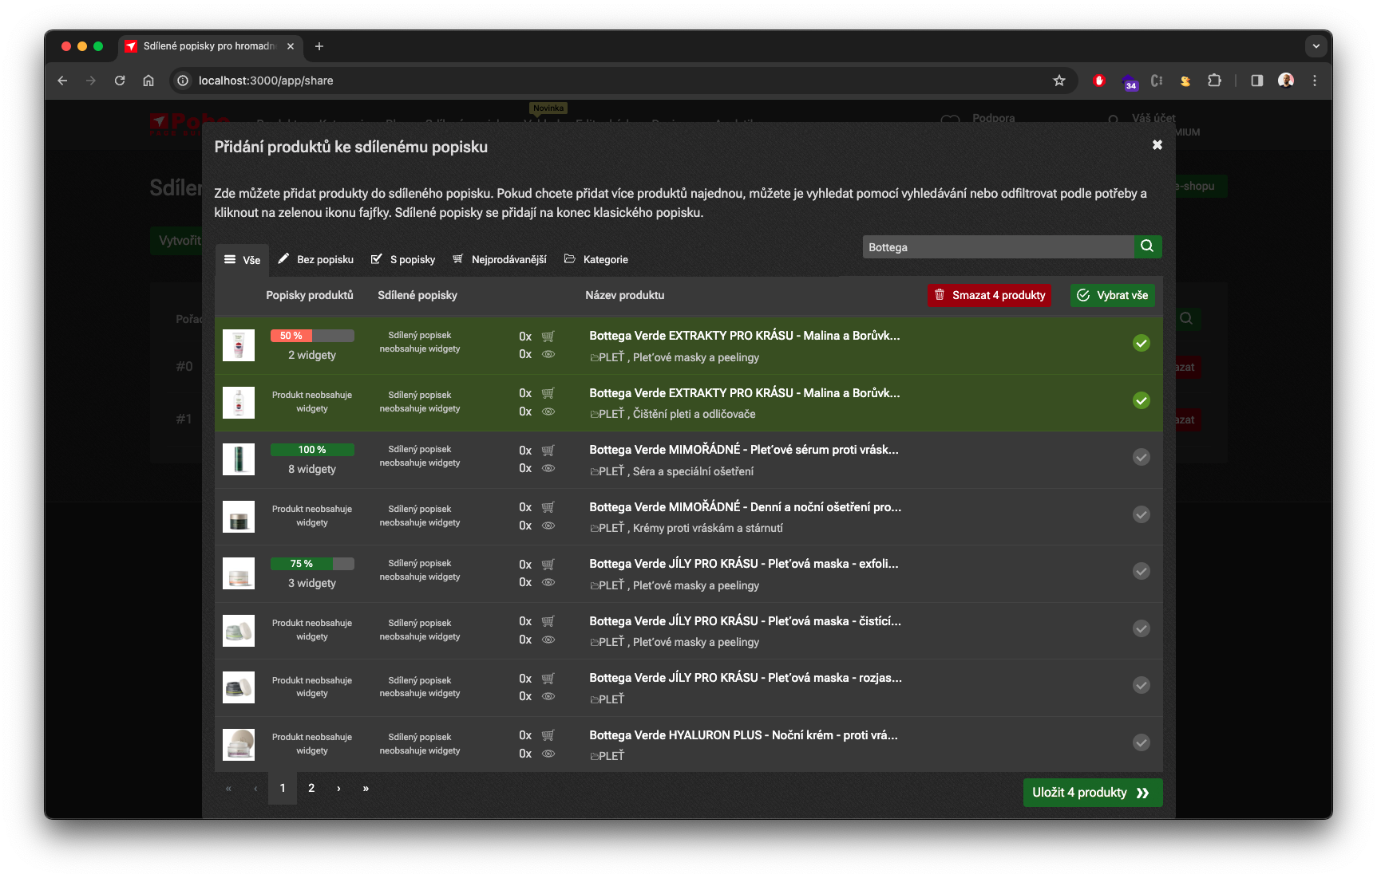Click Vybrat vše button
The height and width of the screenshot is (878, 1377).
(1112, 295)
